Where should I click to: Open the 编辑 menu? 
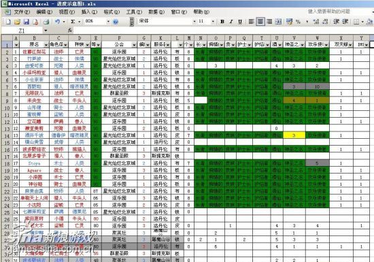[44, 12]
